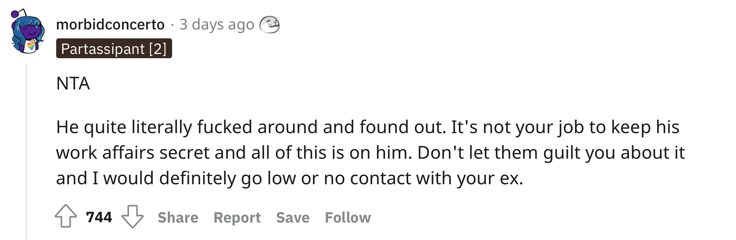The width and height of the screenshot is (736, 240).
Task: Report this comment
Action: coord(237,217)
